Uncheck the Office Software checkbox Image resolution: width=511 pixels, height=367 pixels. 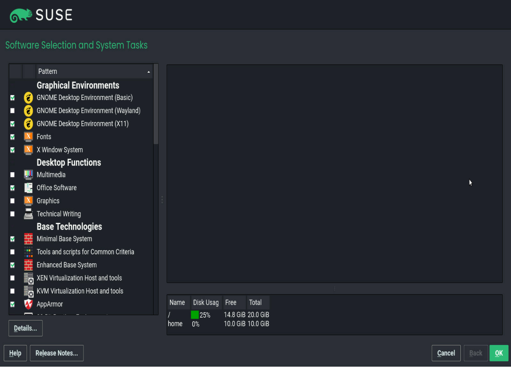point(12,188)
